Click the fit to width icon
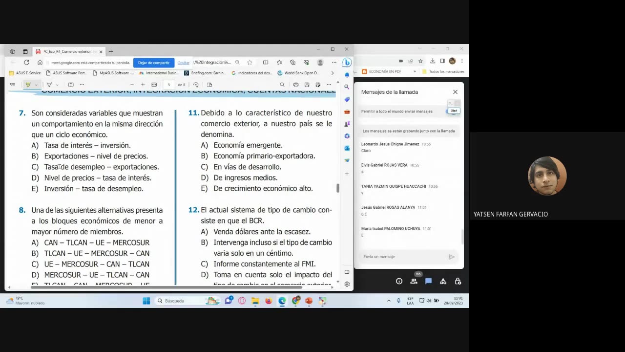 [154, 85]
